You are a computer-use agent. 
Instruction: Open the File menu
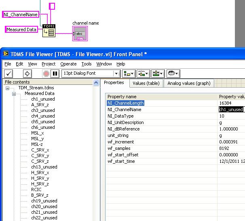point(8,64)
